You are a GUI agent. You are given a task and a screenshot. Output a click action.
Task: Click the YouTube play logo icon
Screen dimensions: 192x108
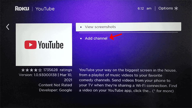point(30,45)
